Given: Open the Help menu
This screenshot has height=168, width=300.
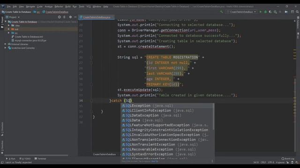Looking at the screenshot, I should pos(106,7).
